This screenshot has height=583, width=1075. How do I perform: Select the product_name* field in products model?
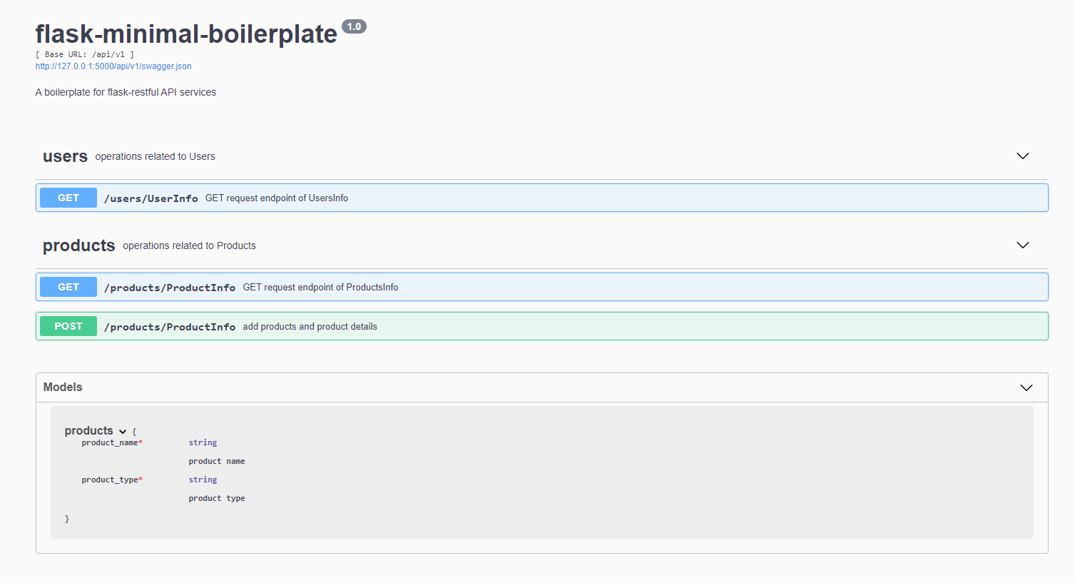[x=111, y=442]
